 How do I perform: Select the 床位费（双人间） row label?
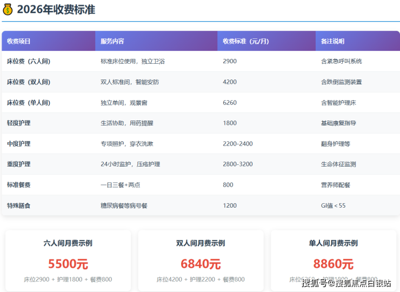pyautogui.click(x=29, y=82)
